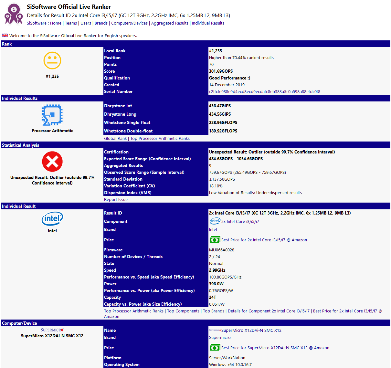Image resolution: width=391 pixels, height=368 pixels.
Task: Go to the Home page
Action: click(x=56, y=23)
